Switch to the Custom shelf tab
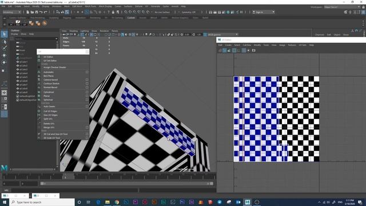The width and height of the screenshot is (366, 206). coord(131,18)
